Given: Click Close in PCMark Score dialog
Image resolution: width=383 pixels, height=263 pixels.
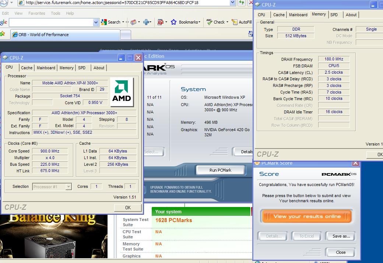Looking at the screenshot, I should [341, 252].
